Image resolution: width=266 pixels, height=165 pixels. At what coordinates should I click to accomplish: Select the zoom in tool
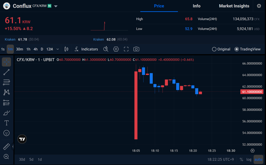point(6,156)
